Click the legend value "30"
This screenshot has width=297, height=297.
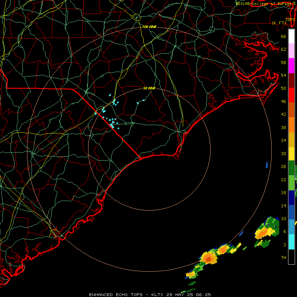tap(283, 153)
